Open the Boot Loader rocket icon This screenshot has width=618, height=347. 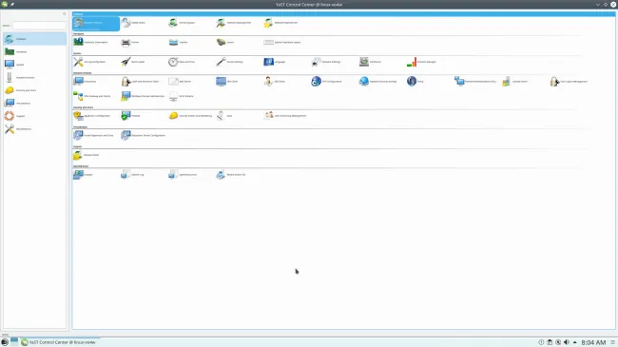coord(132,62)
